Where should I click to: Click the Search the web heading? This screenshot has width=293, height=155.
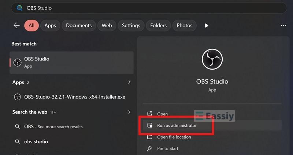(30, 112)
